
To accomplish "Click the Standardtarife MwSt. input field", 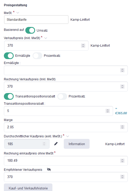I will point(36,20).
